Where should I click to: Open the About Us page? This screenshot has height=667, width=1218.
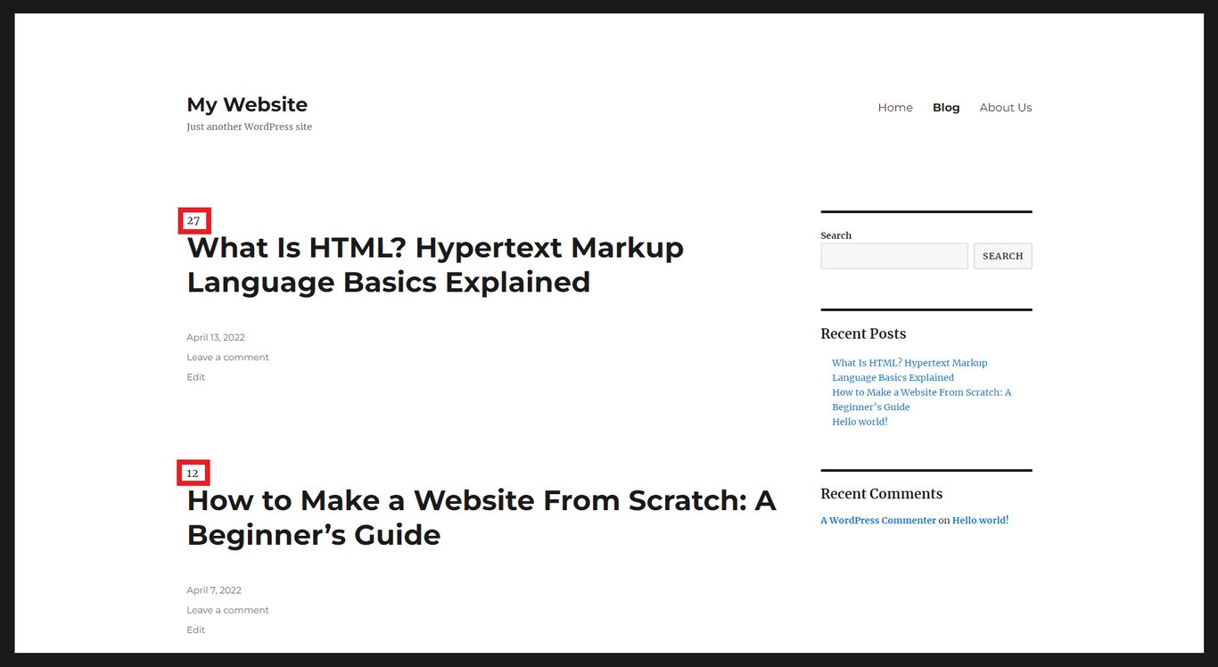click(x=1005, y=107)
